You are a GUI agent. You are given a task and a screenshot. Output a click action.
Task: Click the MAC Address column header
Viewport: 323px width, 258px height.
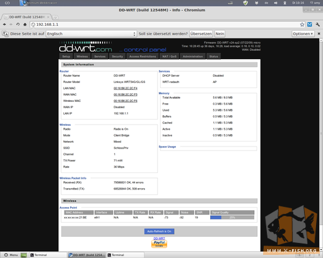[79, 212]
